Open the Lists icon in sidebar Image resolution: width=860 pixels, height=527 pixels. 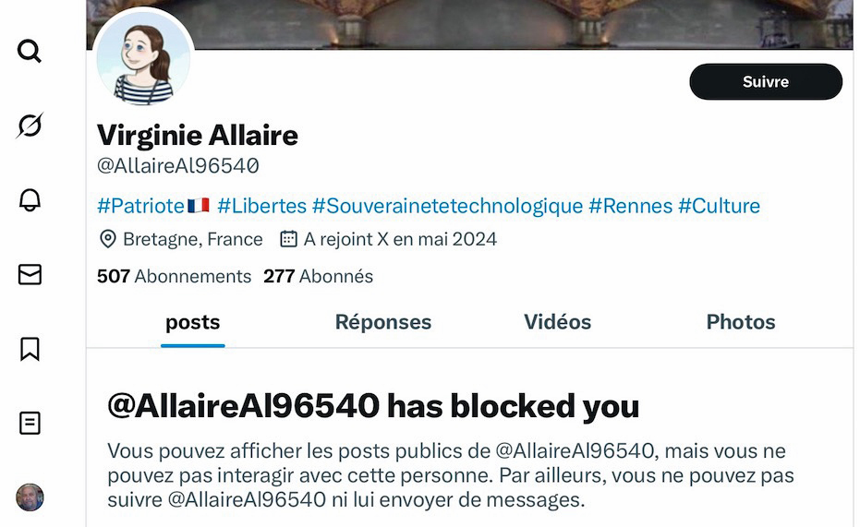[x=30, y=423]
